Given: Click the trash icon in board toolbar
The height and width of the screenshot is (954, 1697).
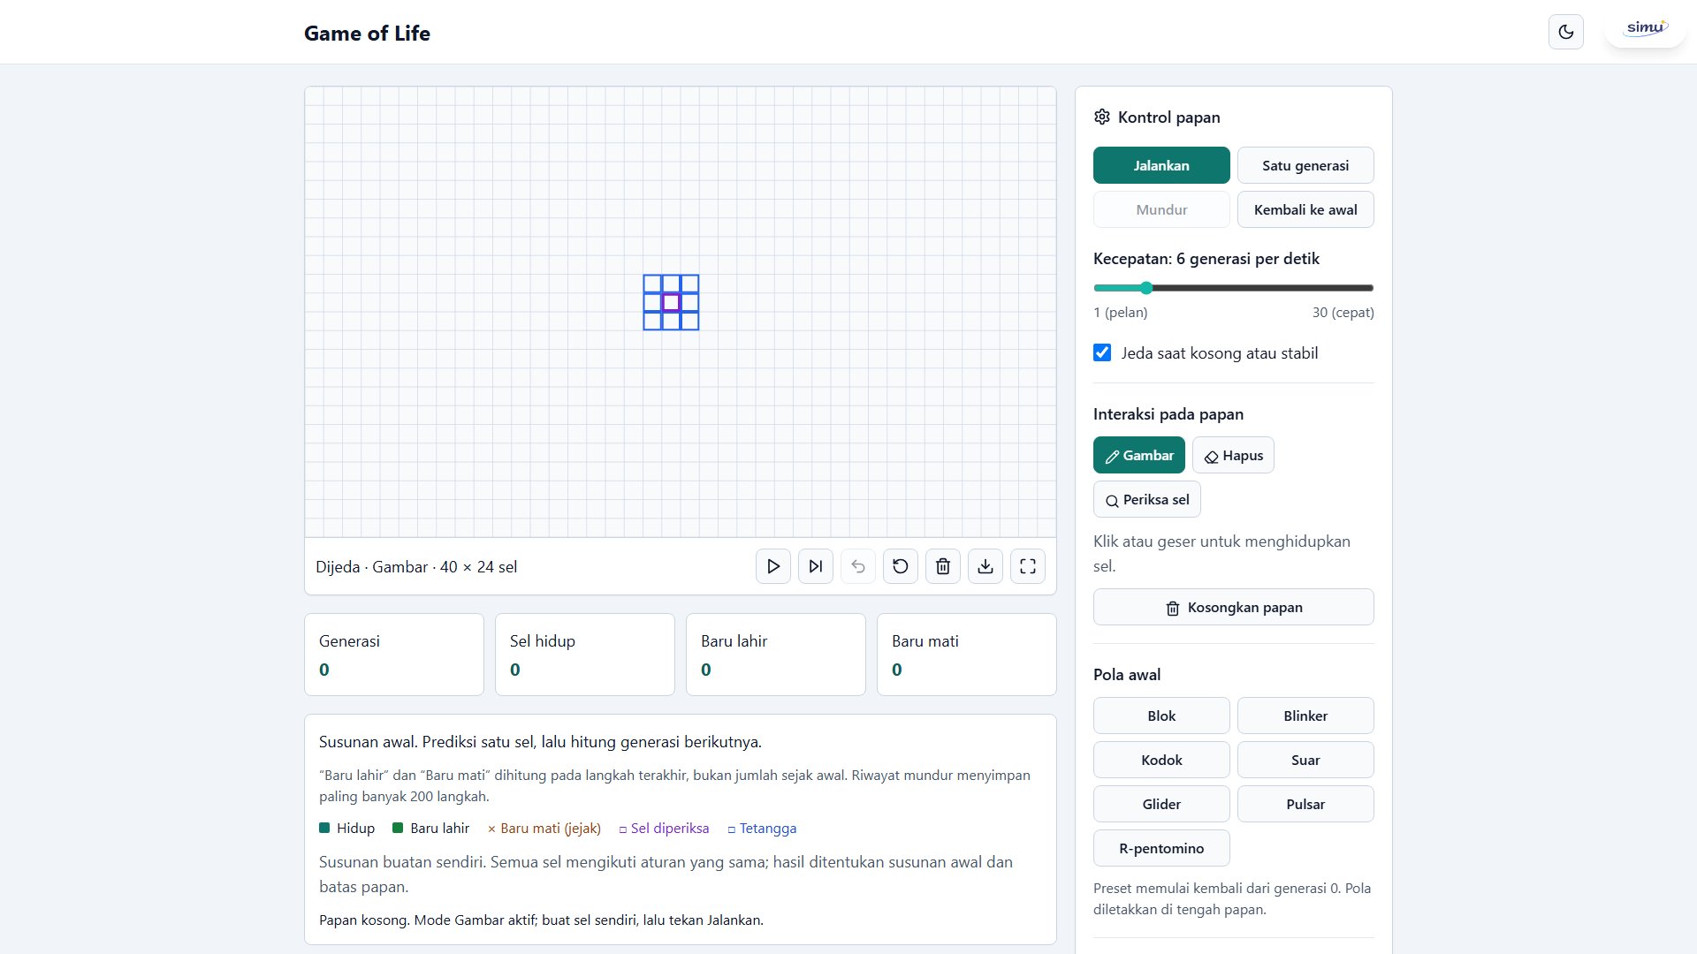Looking at the screenshot, I should click(x=943, y=566).
